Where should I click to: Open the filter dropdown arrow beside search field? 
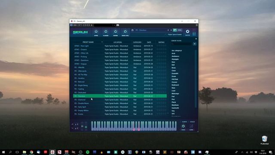[195, 44]
